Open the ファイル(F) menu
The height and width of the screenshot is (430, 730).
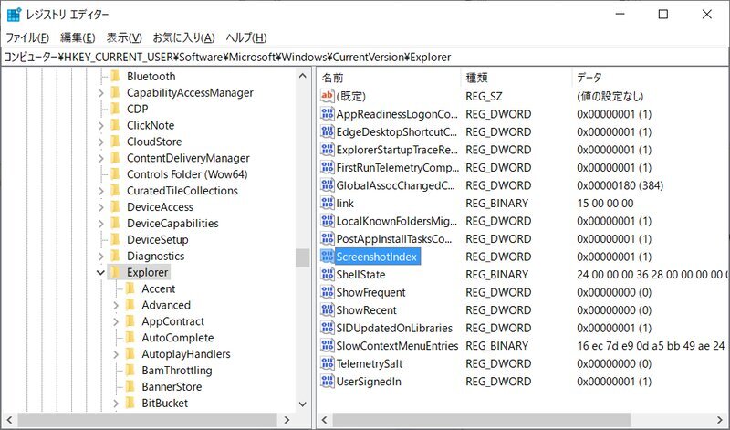pyautogui.click(x=27, y=37)
